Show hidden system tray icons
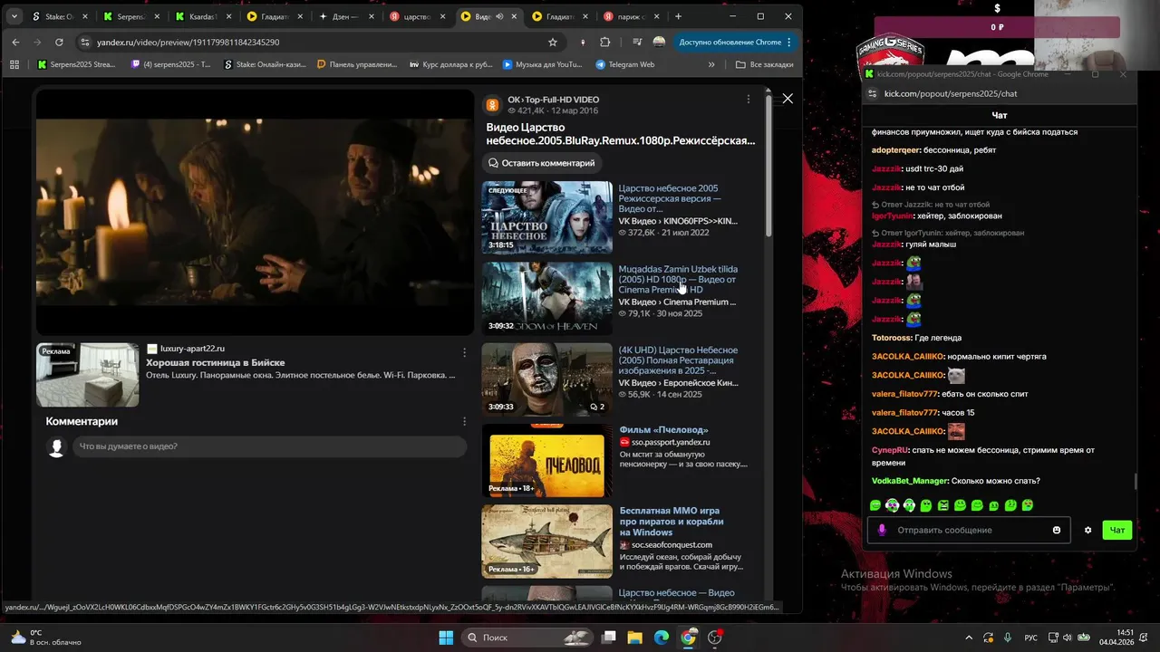Image resolution: width=1160 pixels, height=652 pixels. (969, 638)
